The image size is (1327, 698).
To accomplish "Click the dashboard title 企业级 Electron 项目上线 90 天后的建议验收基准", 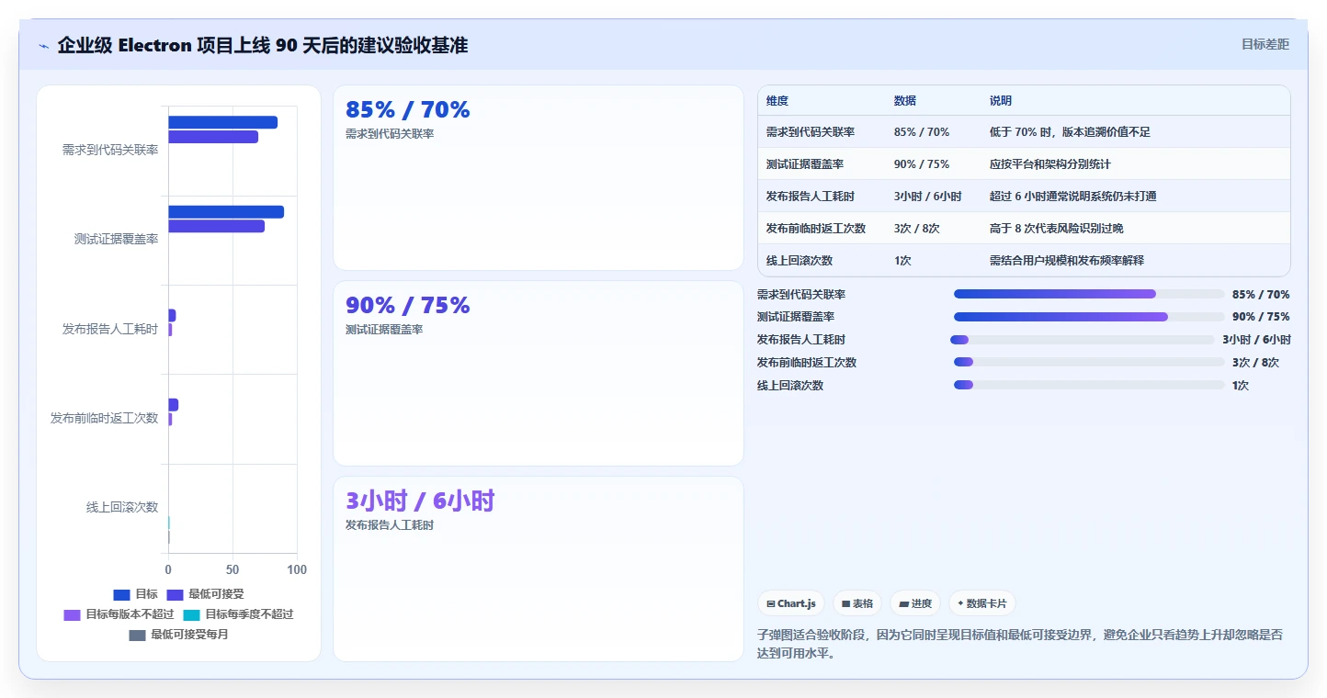I will 263,45.
